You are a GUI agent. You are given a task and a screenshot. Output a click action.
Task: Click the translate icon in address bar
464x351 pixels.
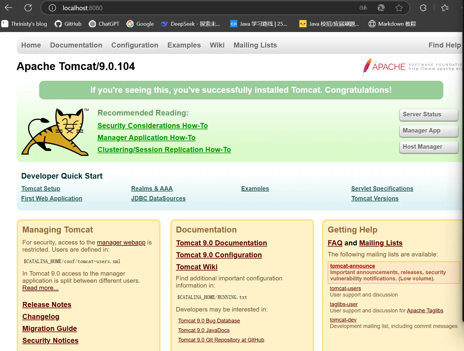[363, 8]
